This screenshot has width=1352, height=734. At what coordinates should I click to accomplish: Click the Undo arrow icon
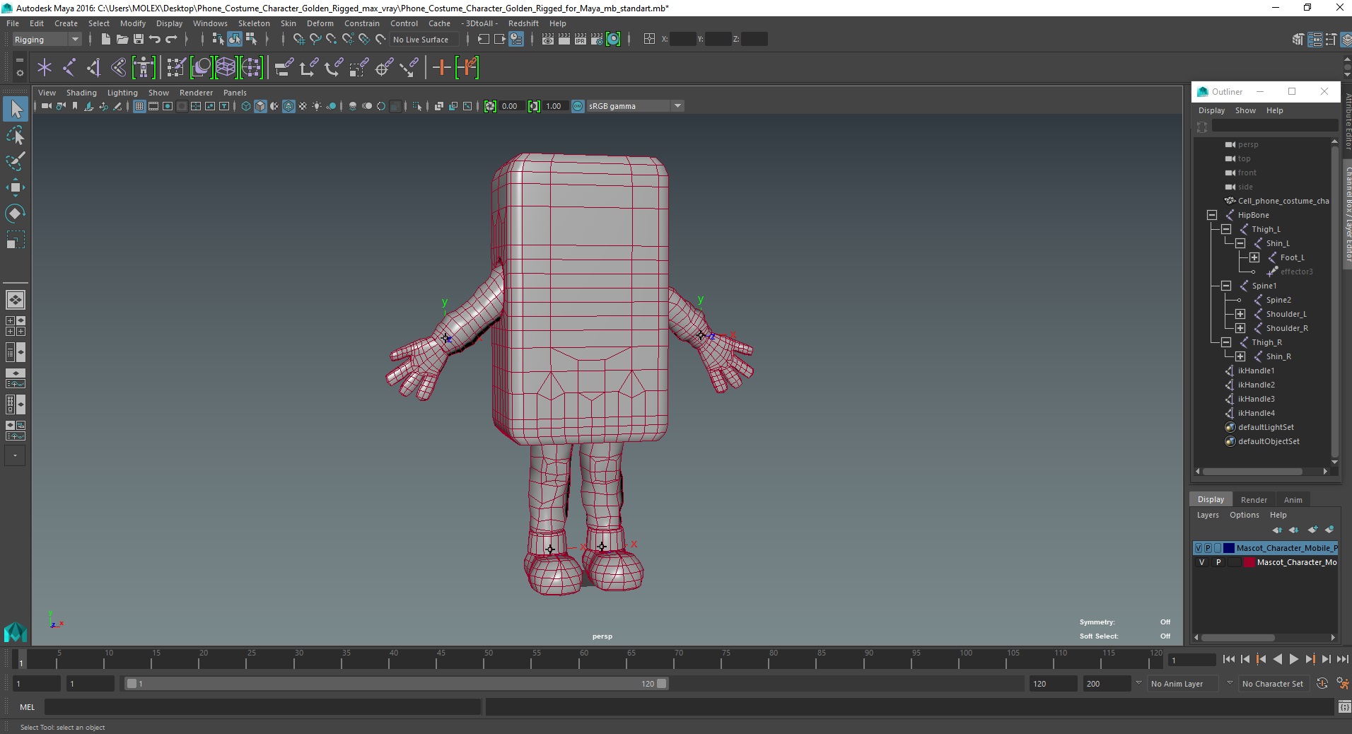(x=155, y=40)
